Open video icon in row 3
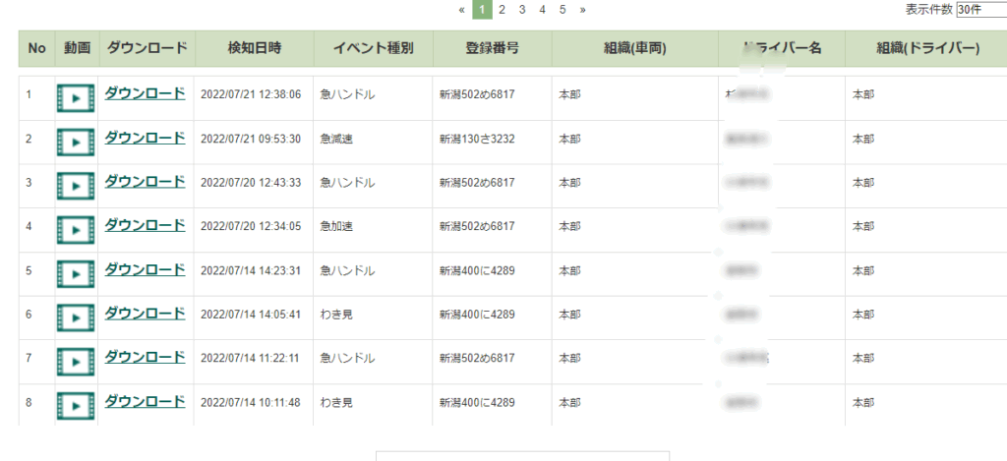The image size is (1007, 461). 76,185
